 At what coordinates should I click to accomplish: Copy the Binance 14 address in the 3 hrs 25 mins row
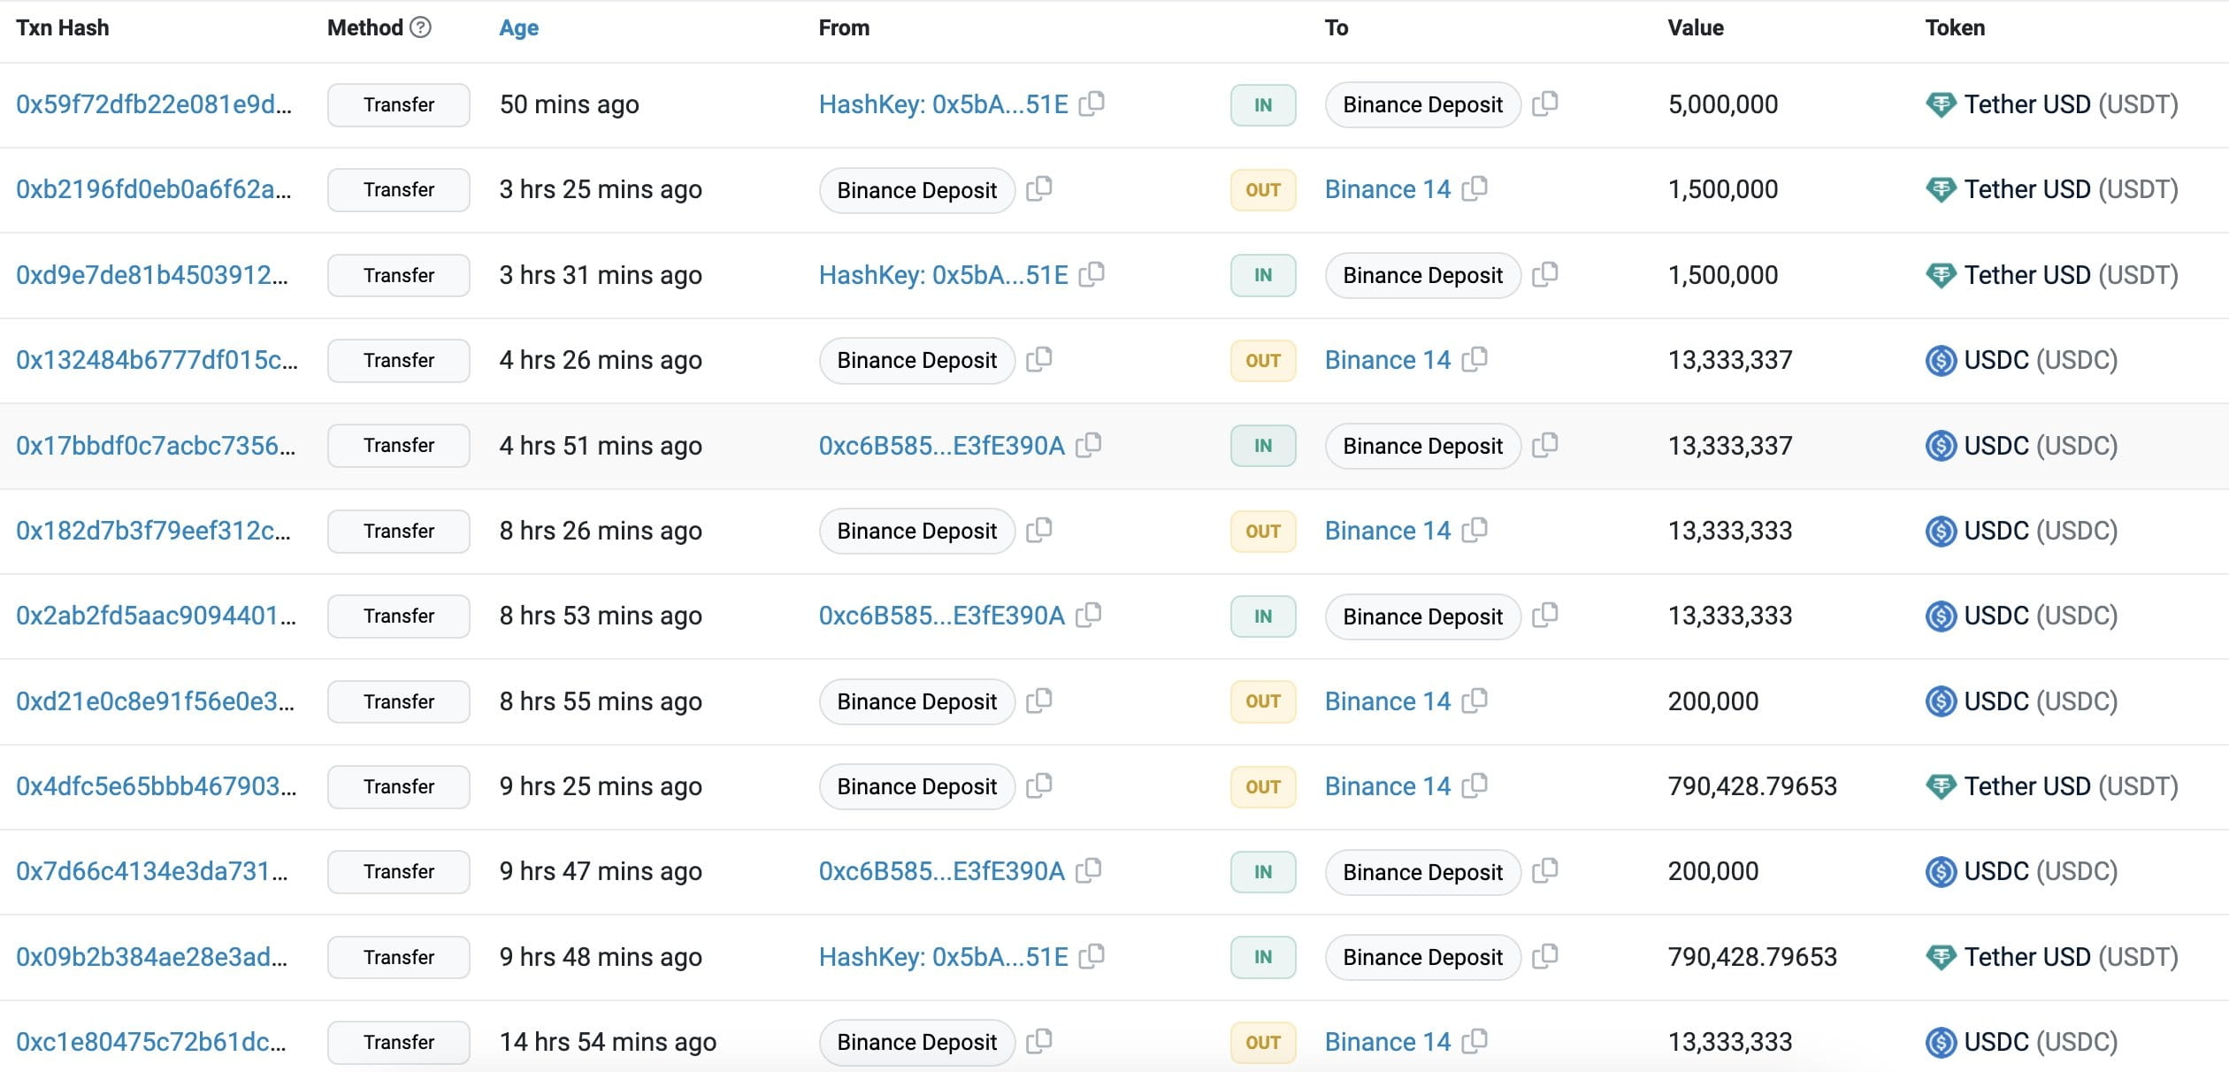[x=1475, y=188]
